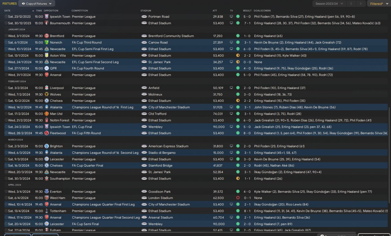Sort fixtures by the Date column header
This screenshot has width=391, height=236.
(7, 11)
